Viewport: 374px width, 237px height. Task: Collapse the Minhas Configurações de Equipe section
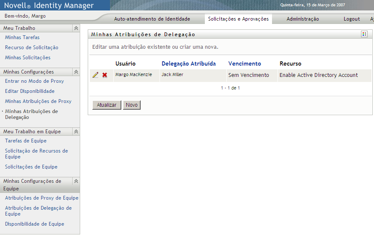pos(76,181)
